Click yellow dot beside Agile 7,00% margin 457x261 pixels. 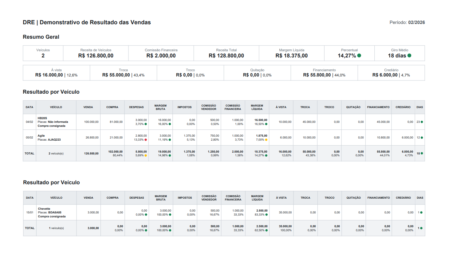pos(266,140)
